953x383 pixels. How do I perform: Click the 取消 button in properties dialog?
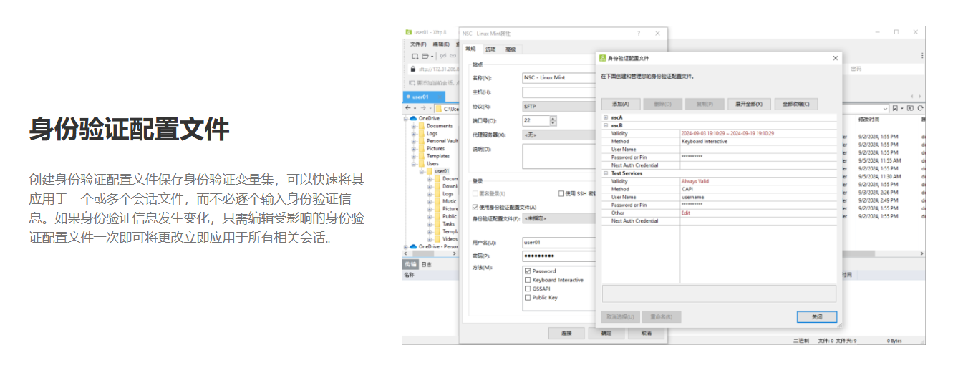click(x=646, y=333)
